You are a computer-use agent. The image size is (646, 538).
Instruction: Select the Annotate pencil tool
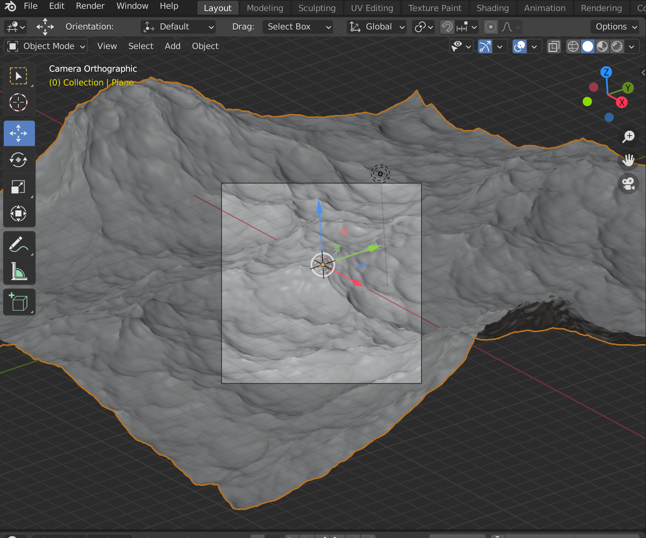pyautogui.click(x=18, y=245)
